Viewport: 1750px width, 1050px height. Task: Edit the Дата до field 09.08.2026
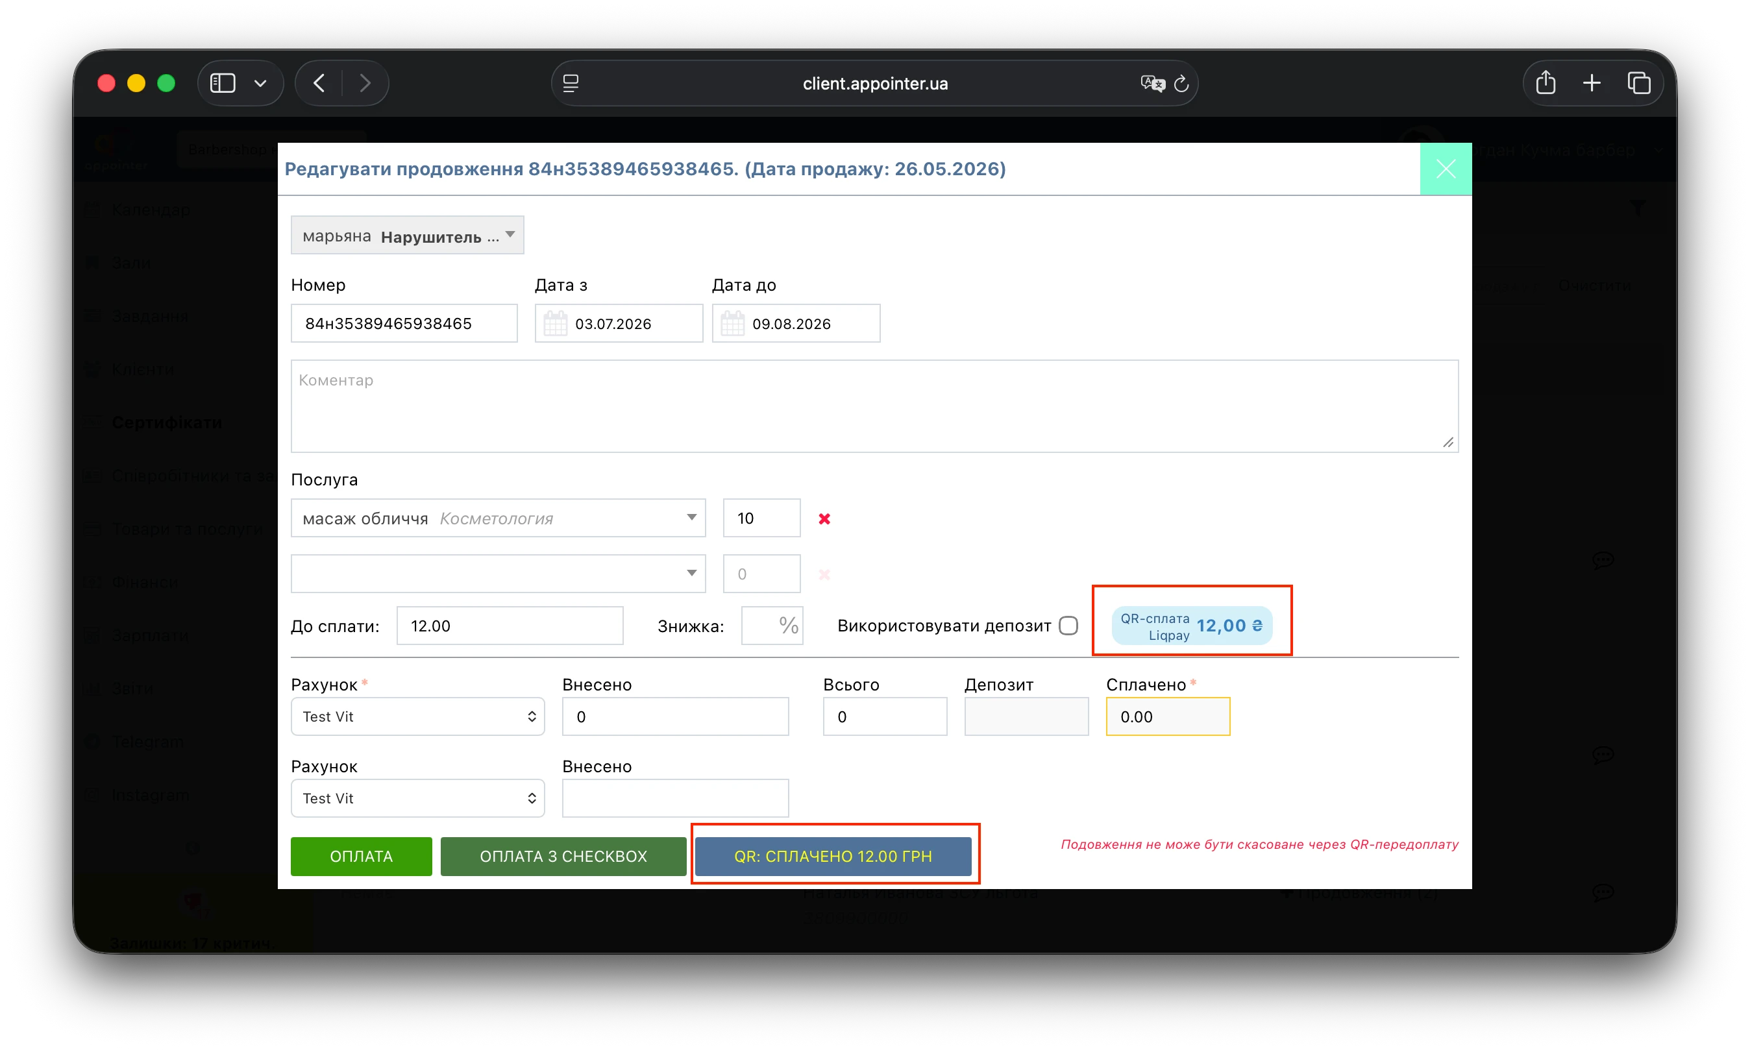(x=796, y=323)
